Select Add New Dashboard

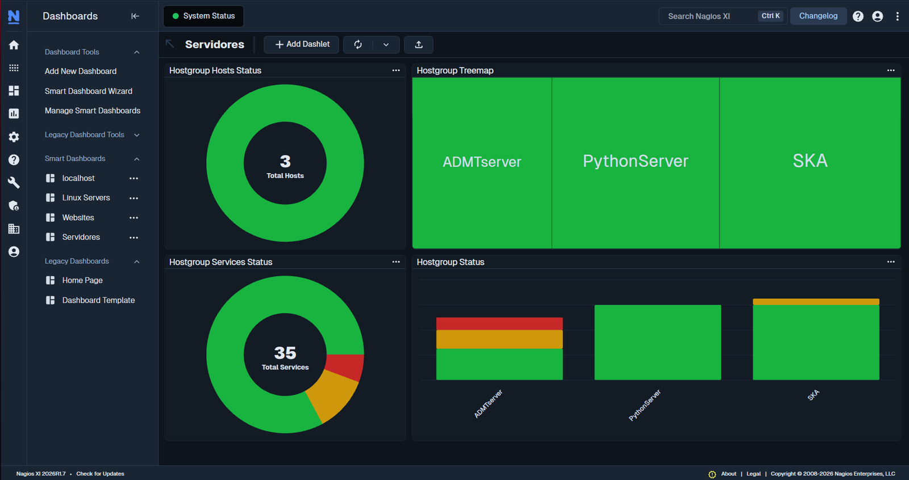click(x=81, y=71)
